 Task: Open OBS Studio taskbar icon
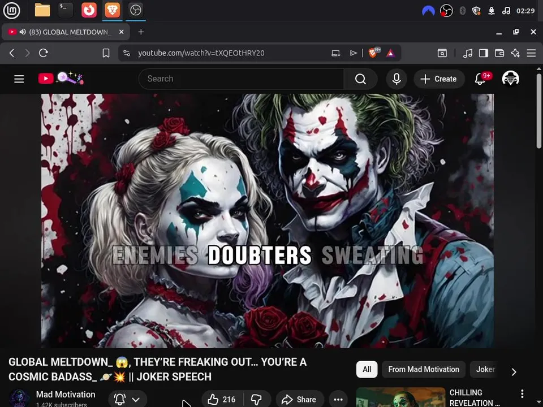[x=135, y=10]
